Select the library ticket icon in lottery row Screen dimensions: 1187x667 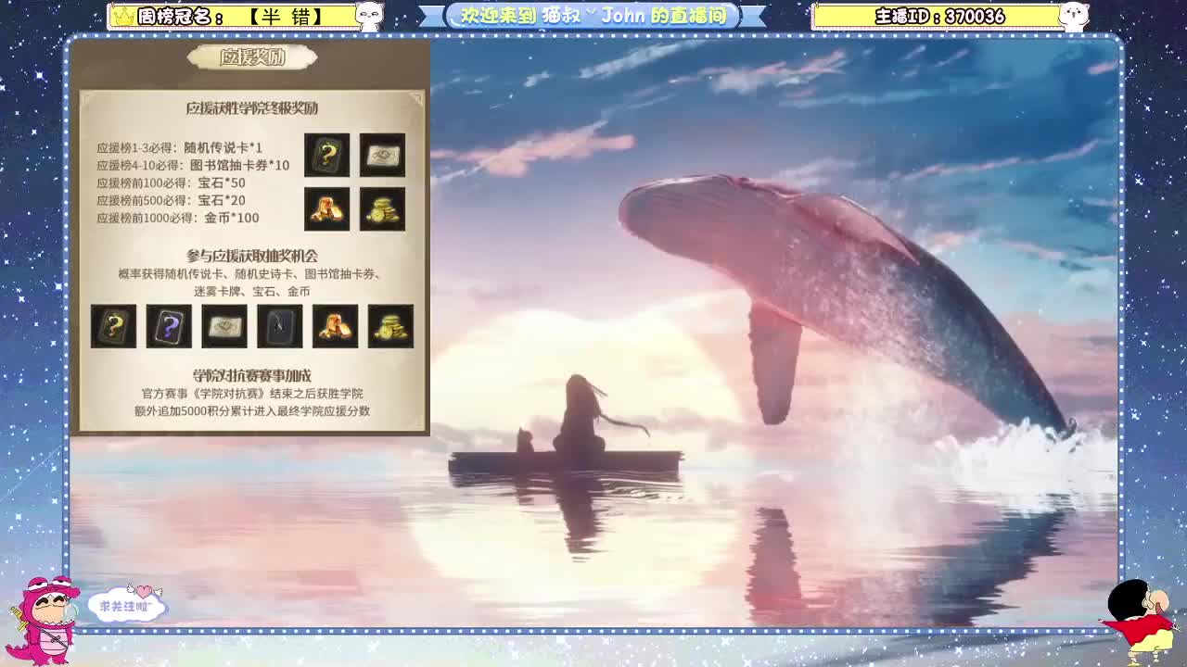pos(224,326)
